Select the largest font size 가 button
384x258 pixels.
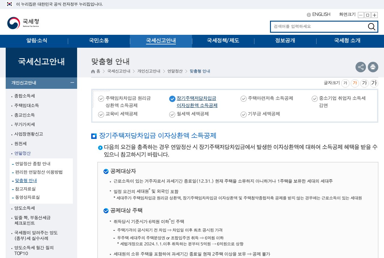(374, 83)
